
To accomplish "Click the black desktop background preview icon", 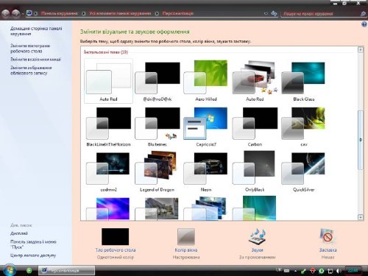I will click(115, 236).
